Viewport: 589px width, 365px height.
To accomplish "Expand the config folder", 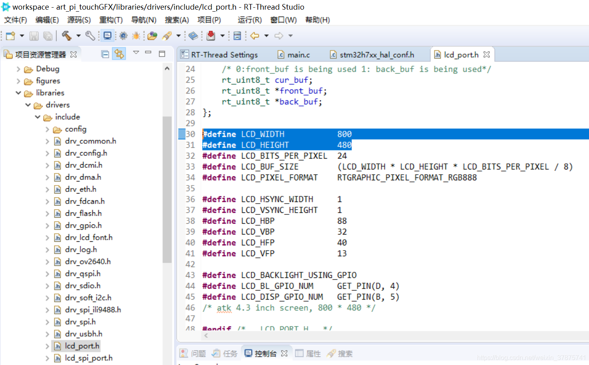I will coord(47,129).
